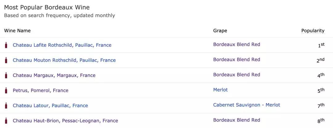Click the Wine Name column header

(17, 31)
